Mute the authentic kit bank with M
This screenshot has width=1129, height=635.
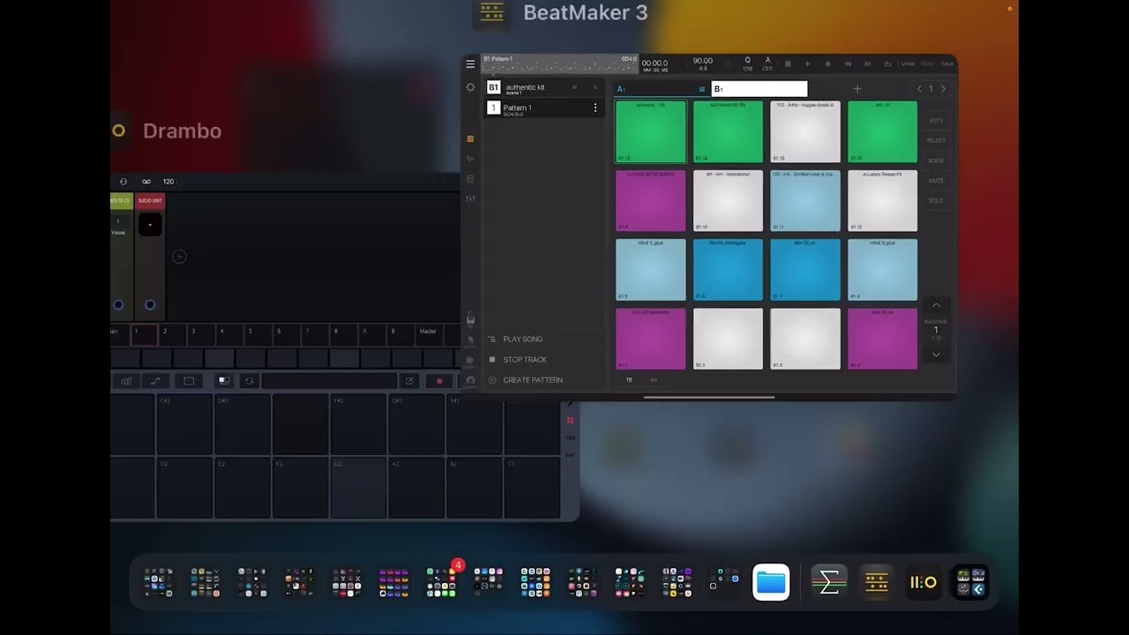(x=574, y=87)
